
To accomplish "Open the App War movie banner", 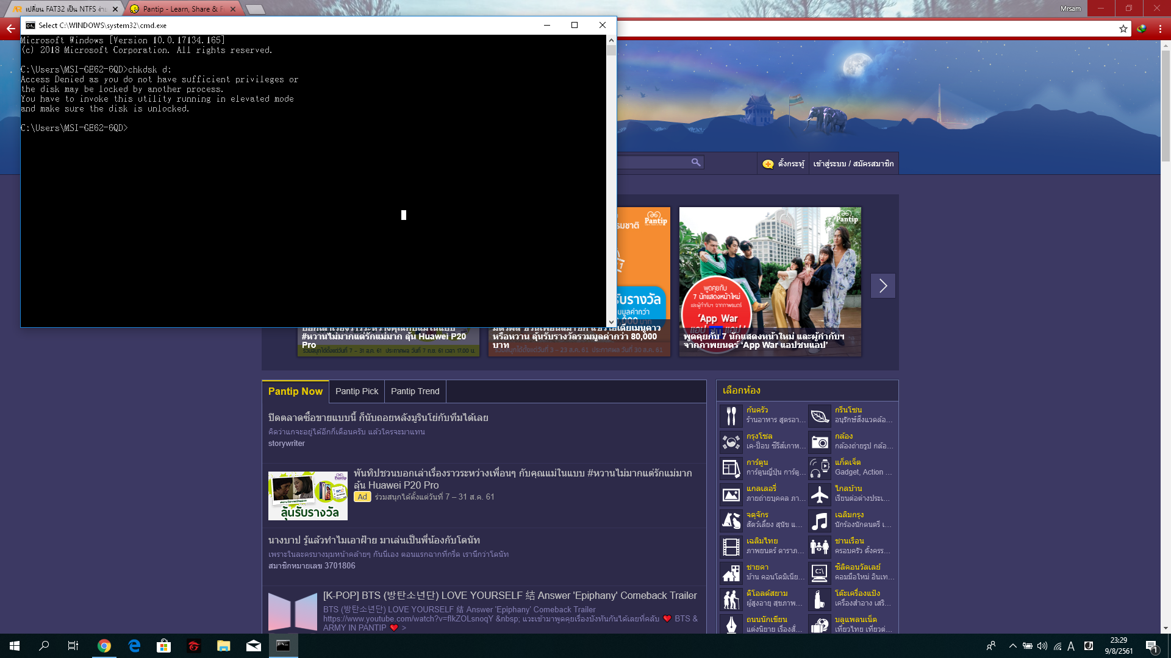I will (x=770, y=280).
